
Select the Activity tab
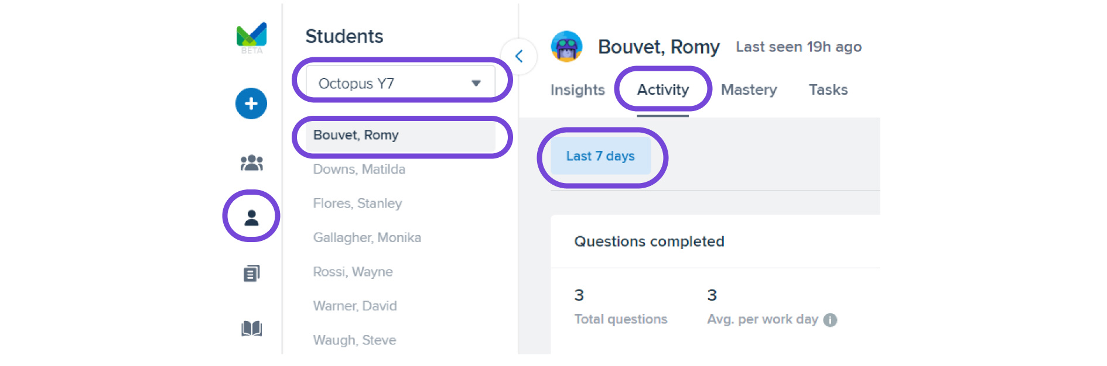tap(663, 89)
